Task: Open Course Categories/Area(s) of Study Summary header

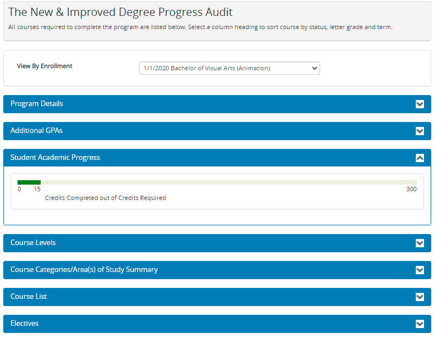Action: [x=217, y=270]
